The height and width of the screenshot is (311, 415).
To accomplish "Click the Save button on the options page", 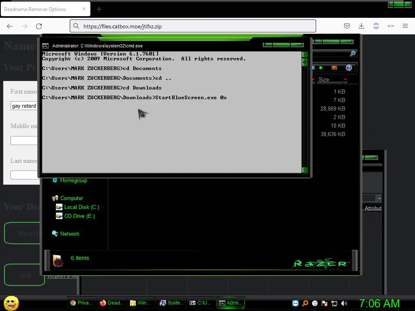I will (24, 275).
